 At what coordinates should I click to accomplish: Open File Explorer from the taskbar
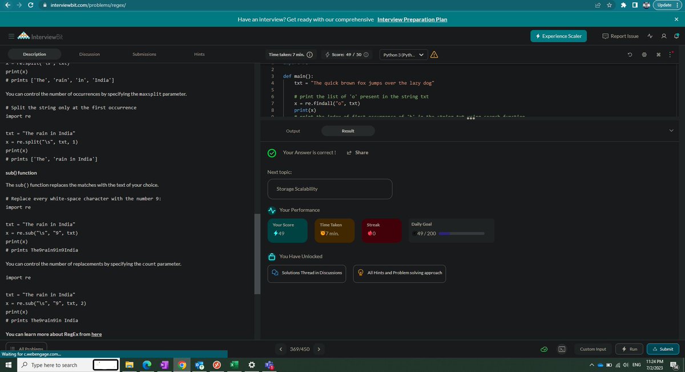tap(130, 365)
